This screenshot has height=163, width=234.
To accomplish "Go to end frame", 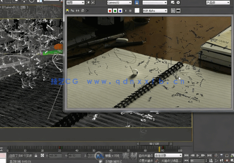I will point(209,155).
